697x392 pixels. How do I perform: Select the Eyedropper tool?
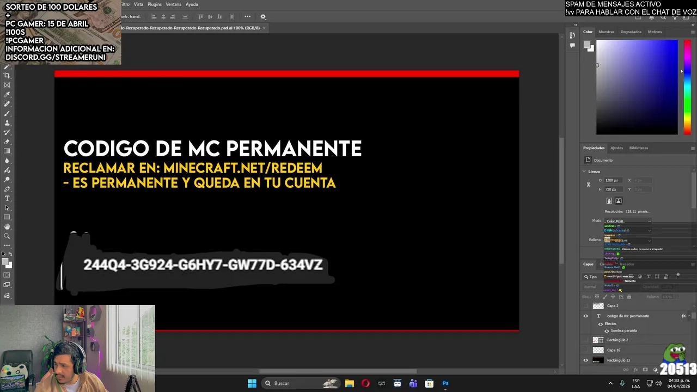click(x=7, y=95)
